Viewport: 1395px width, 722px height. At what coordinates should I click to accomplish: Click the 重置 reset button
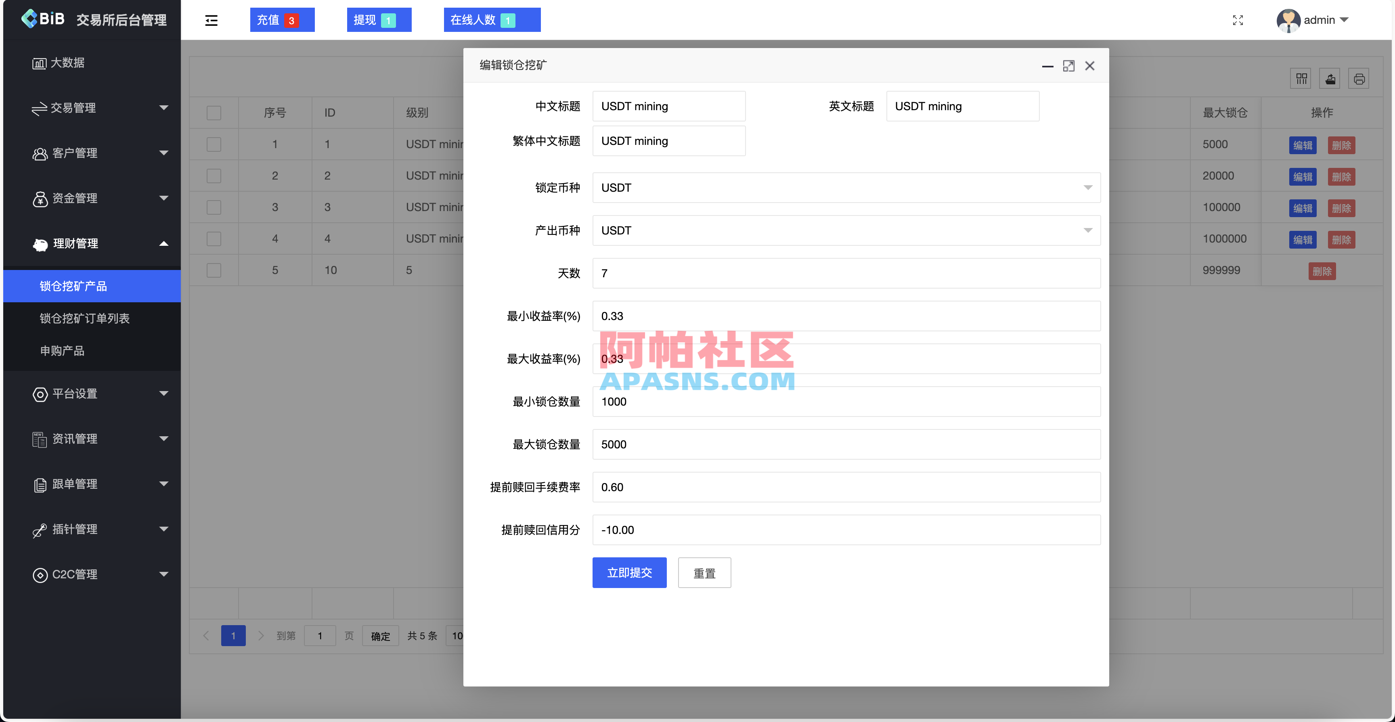(704, 573)
